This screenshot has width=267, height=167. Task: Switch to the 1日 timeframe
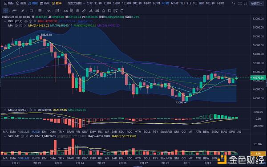point(182,3)
